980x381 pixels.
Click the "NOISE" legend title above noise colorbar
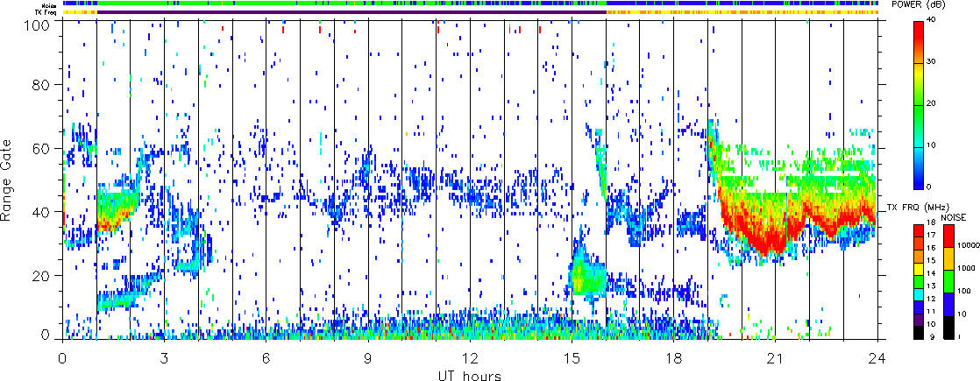tap(954, 217)
